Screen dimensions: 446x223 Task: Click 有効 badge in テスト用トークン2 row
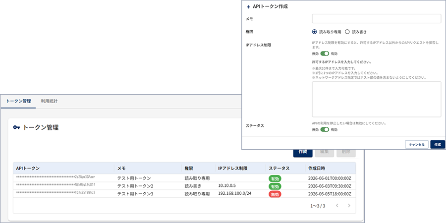coord(275,187)
